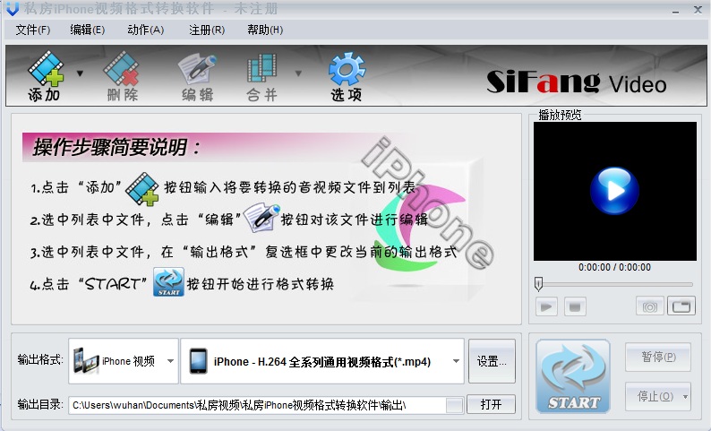Open the iPhone H.264 format profile dropdown
This screenshot has height=431, width=711.
tap(322, 361)
